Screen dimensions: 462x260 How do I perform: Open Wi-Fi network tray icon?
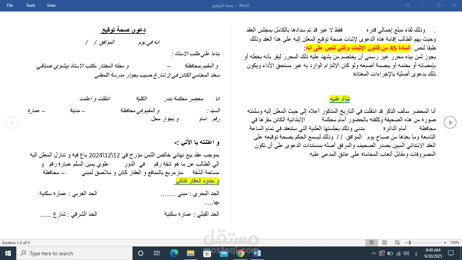tap(398, 253)
